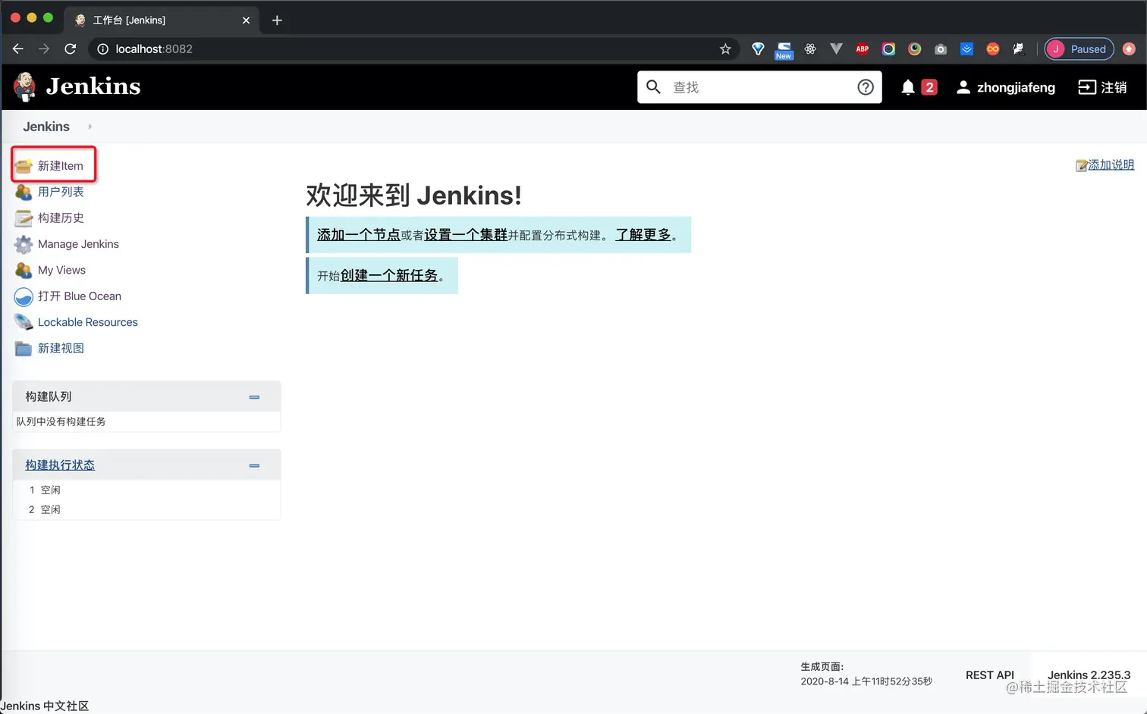
Task: Click the 新建Item box icon
Action: pos(24,166)
